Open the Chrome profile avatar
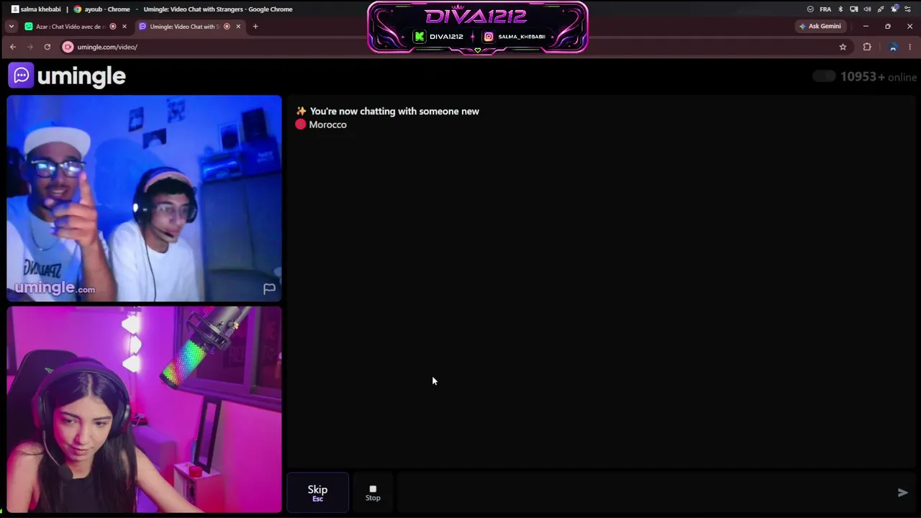 coord(893,47)
